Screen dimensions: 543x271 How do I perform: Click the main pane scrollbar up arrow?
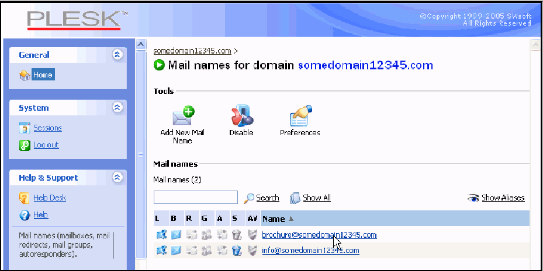535,44
